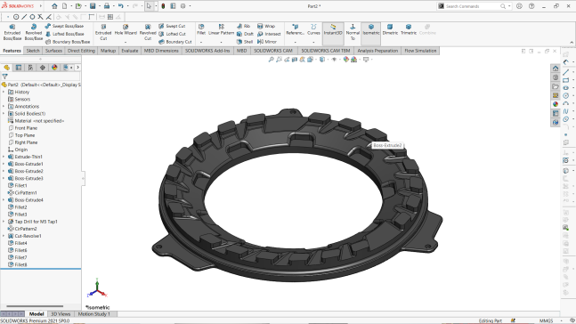The image size is (576, 324).
Task: Open DisplayManager appearance tab
Action: tap(54, 68)
